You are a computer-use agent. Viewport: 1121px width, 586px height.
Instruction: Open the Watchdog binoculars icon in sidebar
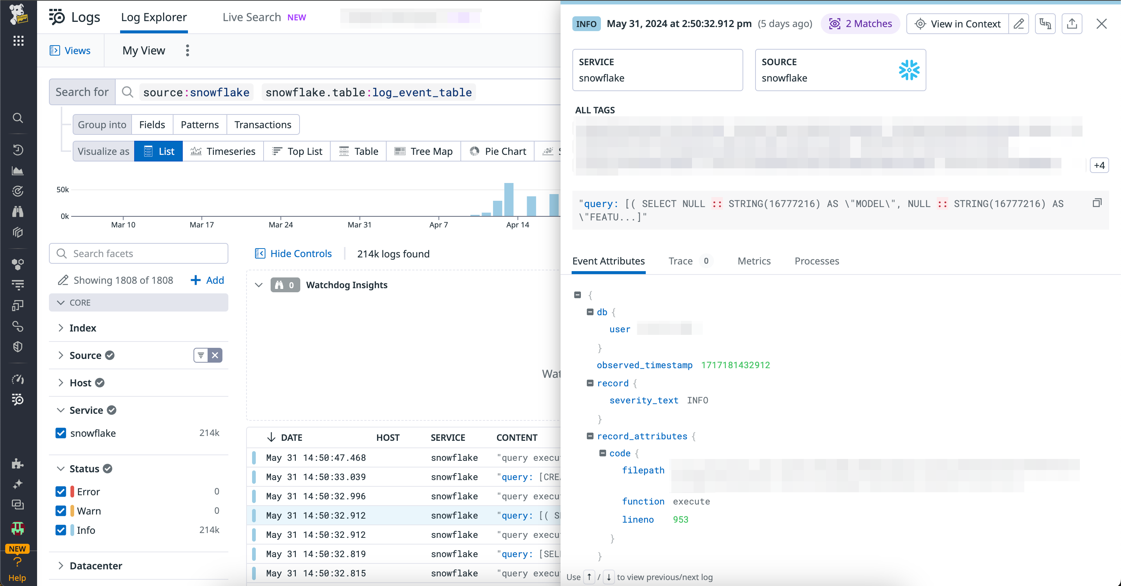pyautogui.click(x=18, y=212)
